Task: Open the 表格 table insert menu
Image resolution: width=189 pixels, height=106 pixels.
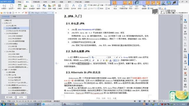Action: click(19, 7)
